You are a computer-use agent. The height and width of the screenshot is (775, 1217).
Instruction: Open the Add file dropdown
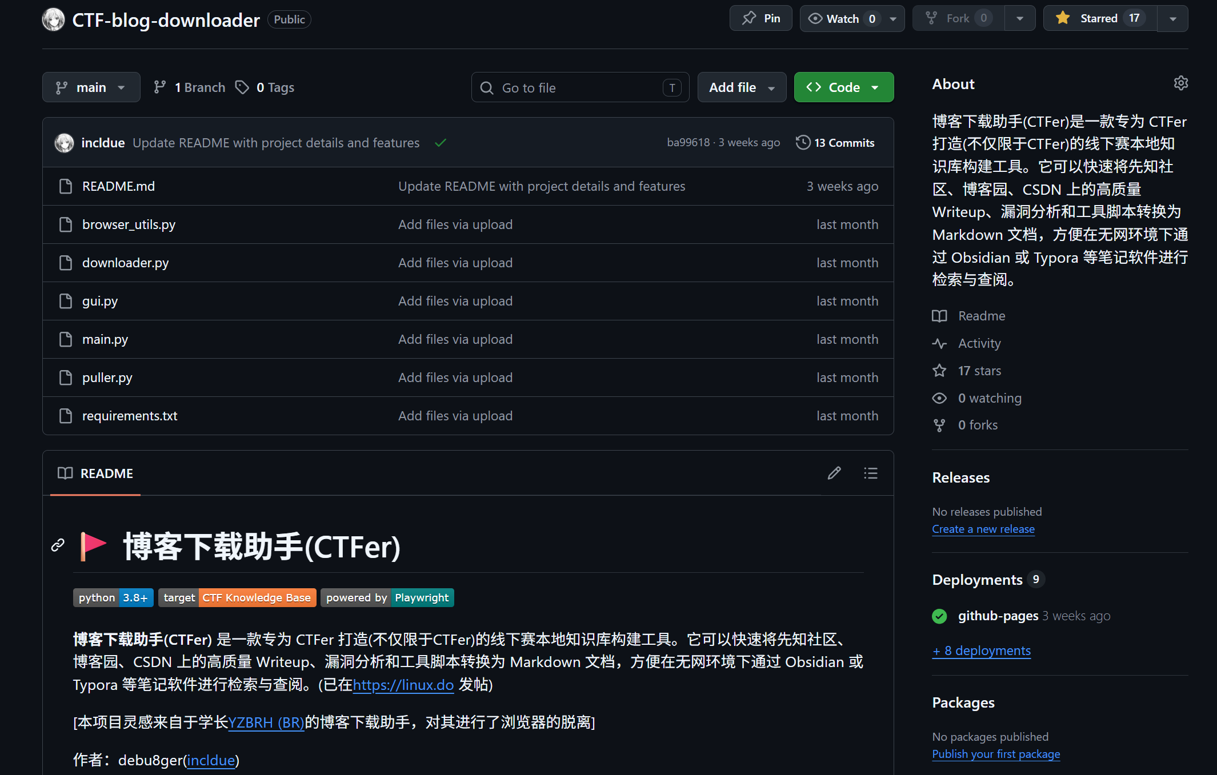741,87
